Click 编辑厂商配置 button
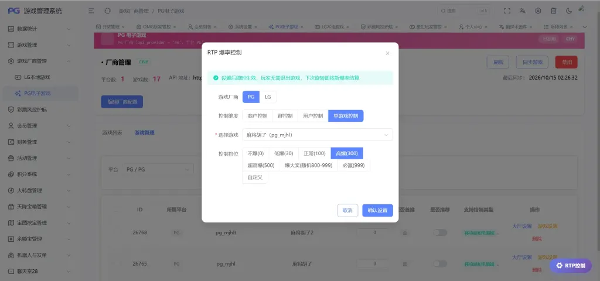The height and width of the screenshot is (281, 600). 122,102
